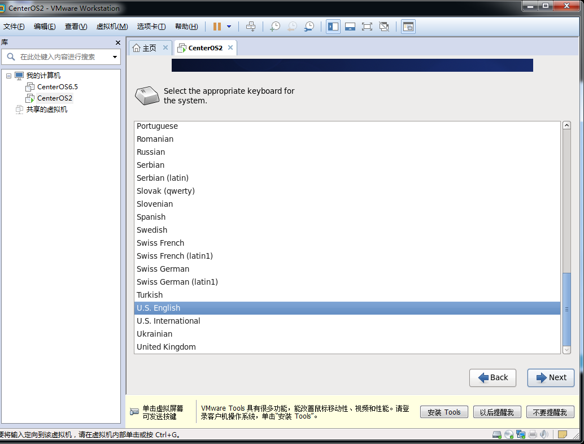This screenshot has width=584, height=444.
Task: Select Ukrainian keyboard layout
Action: tap(347, 334)
